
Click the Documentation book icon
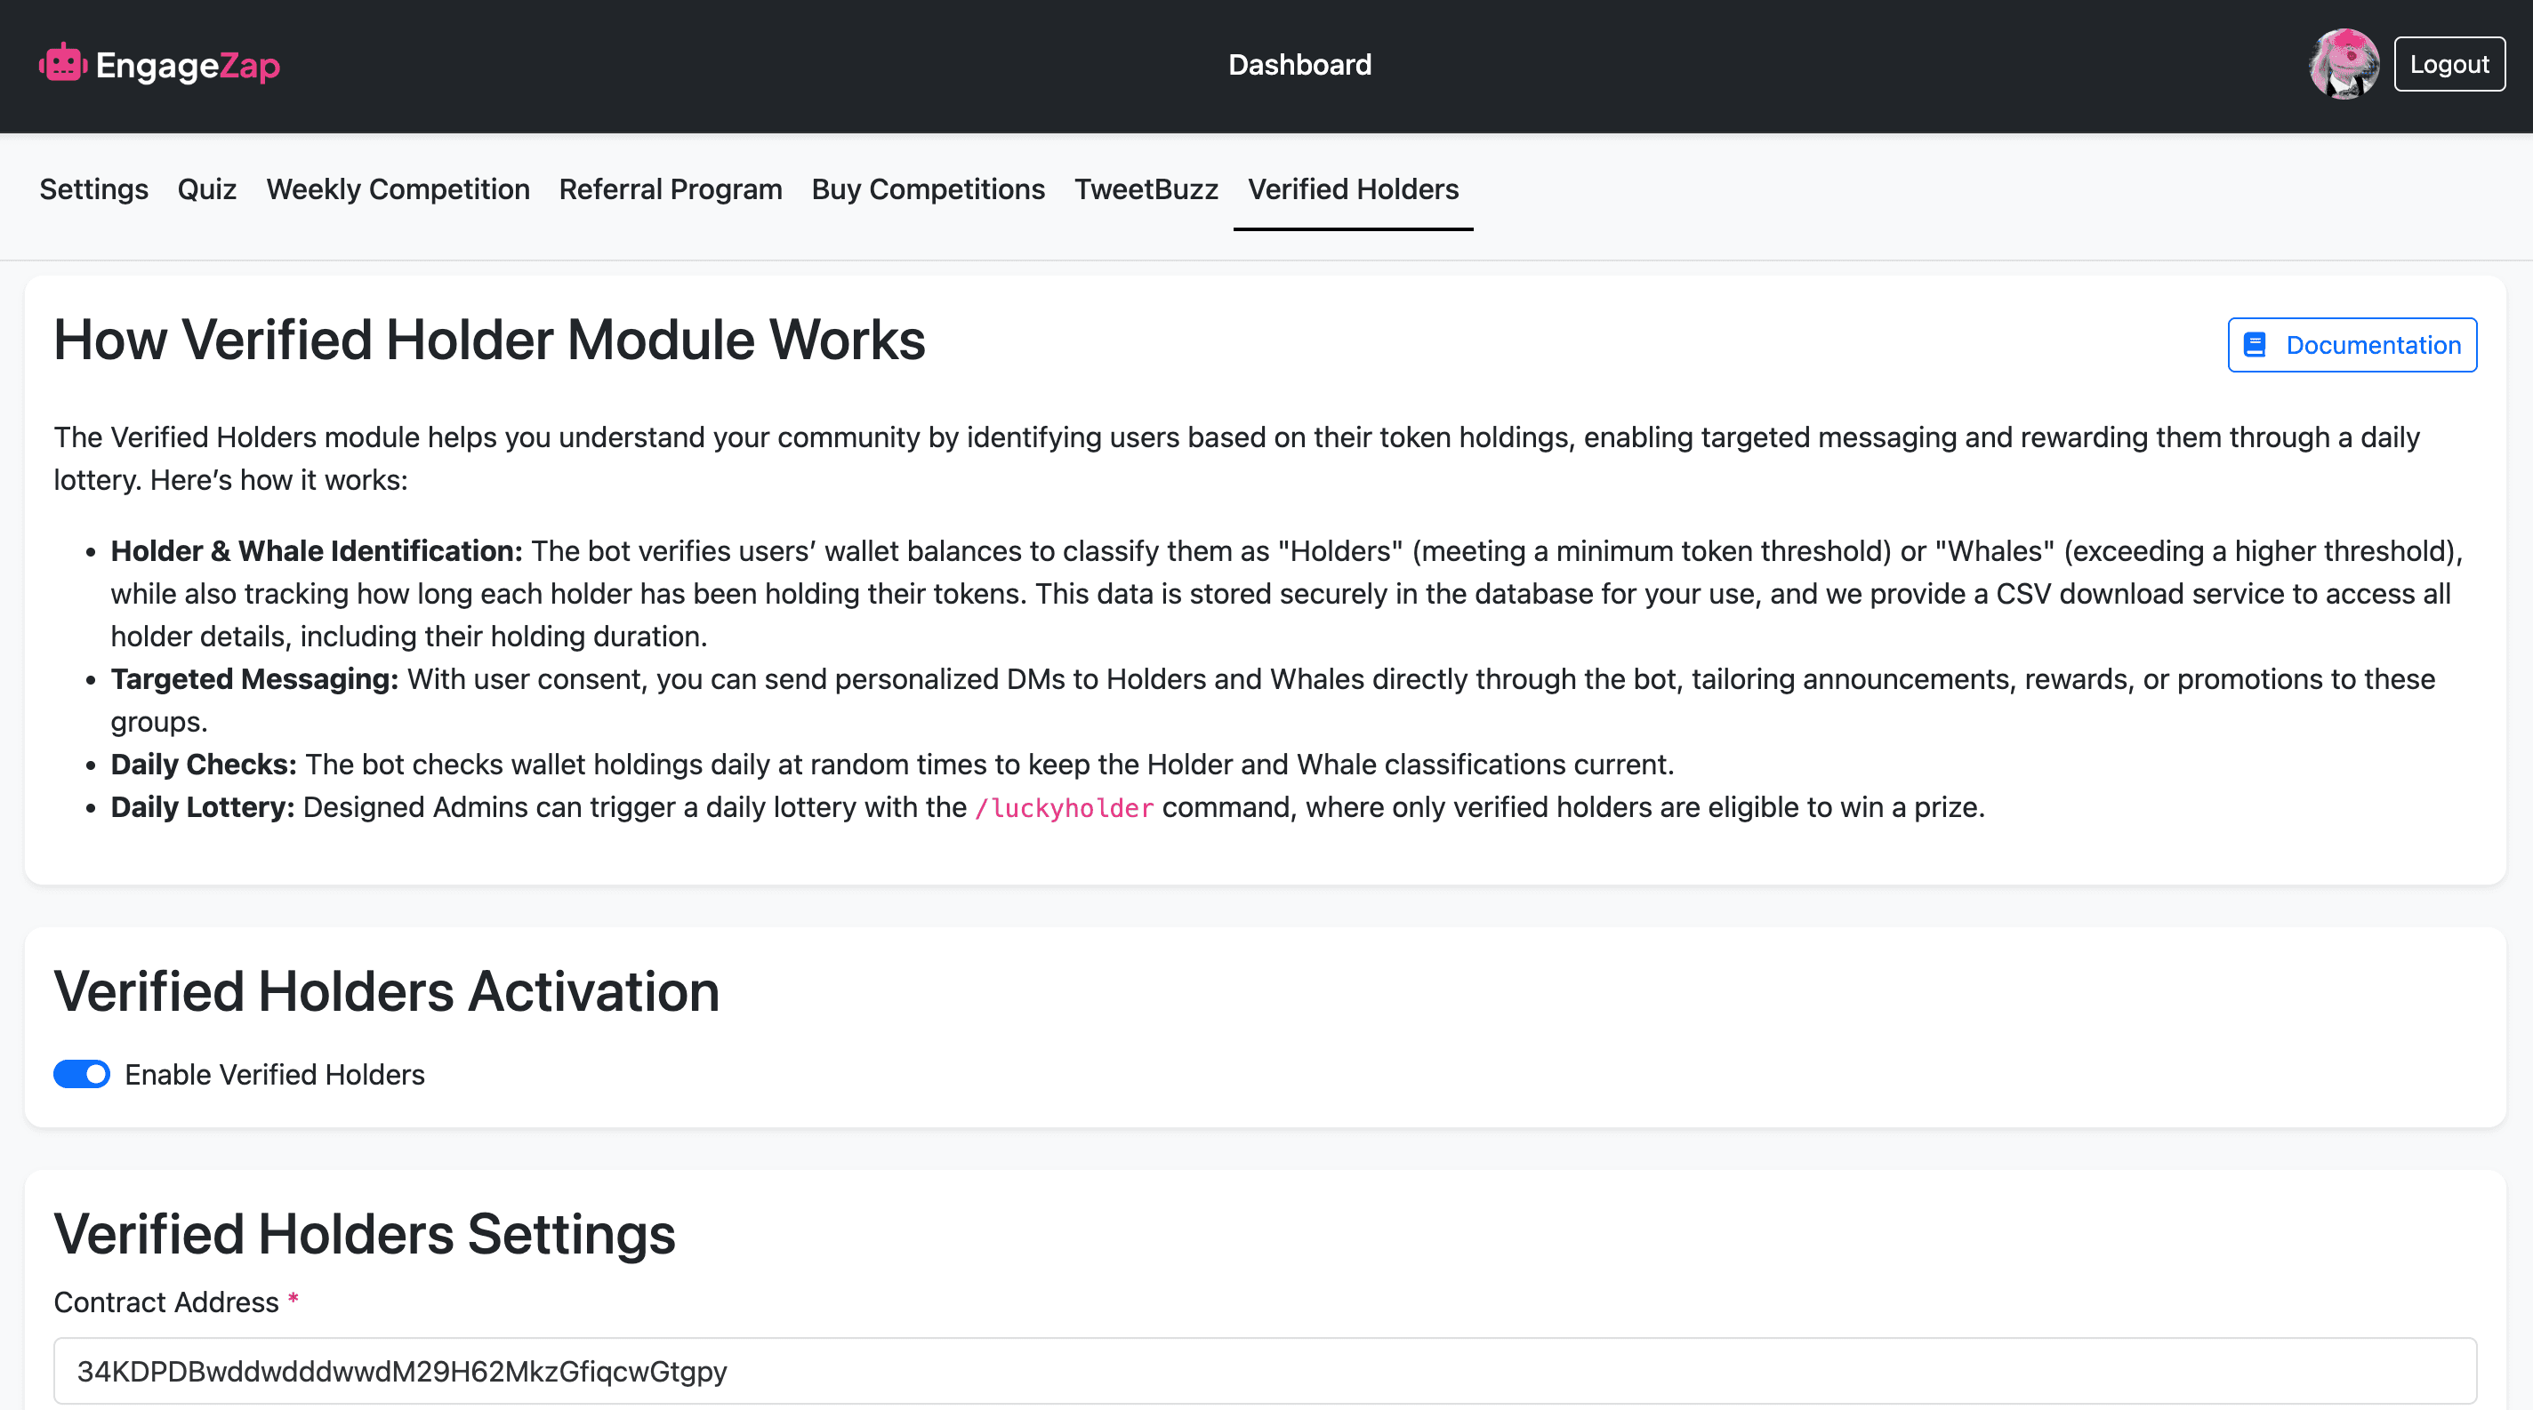click(2255, 345)
